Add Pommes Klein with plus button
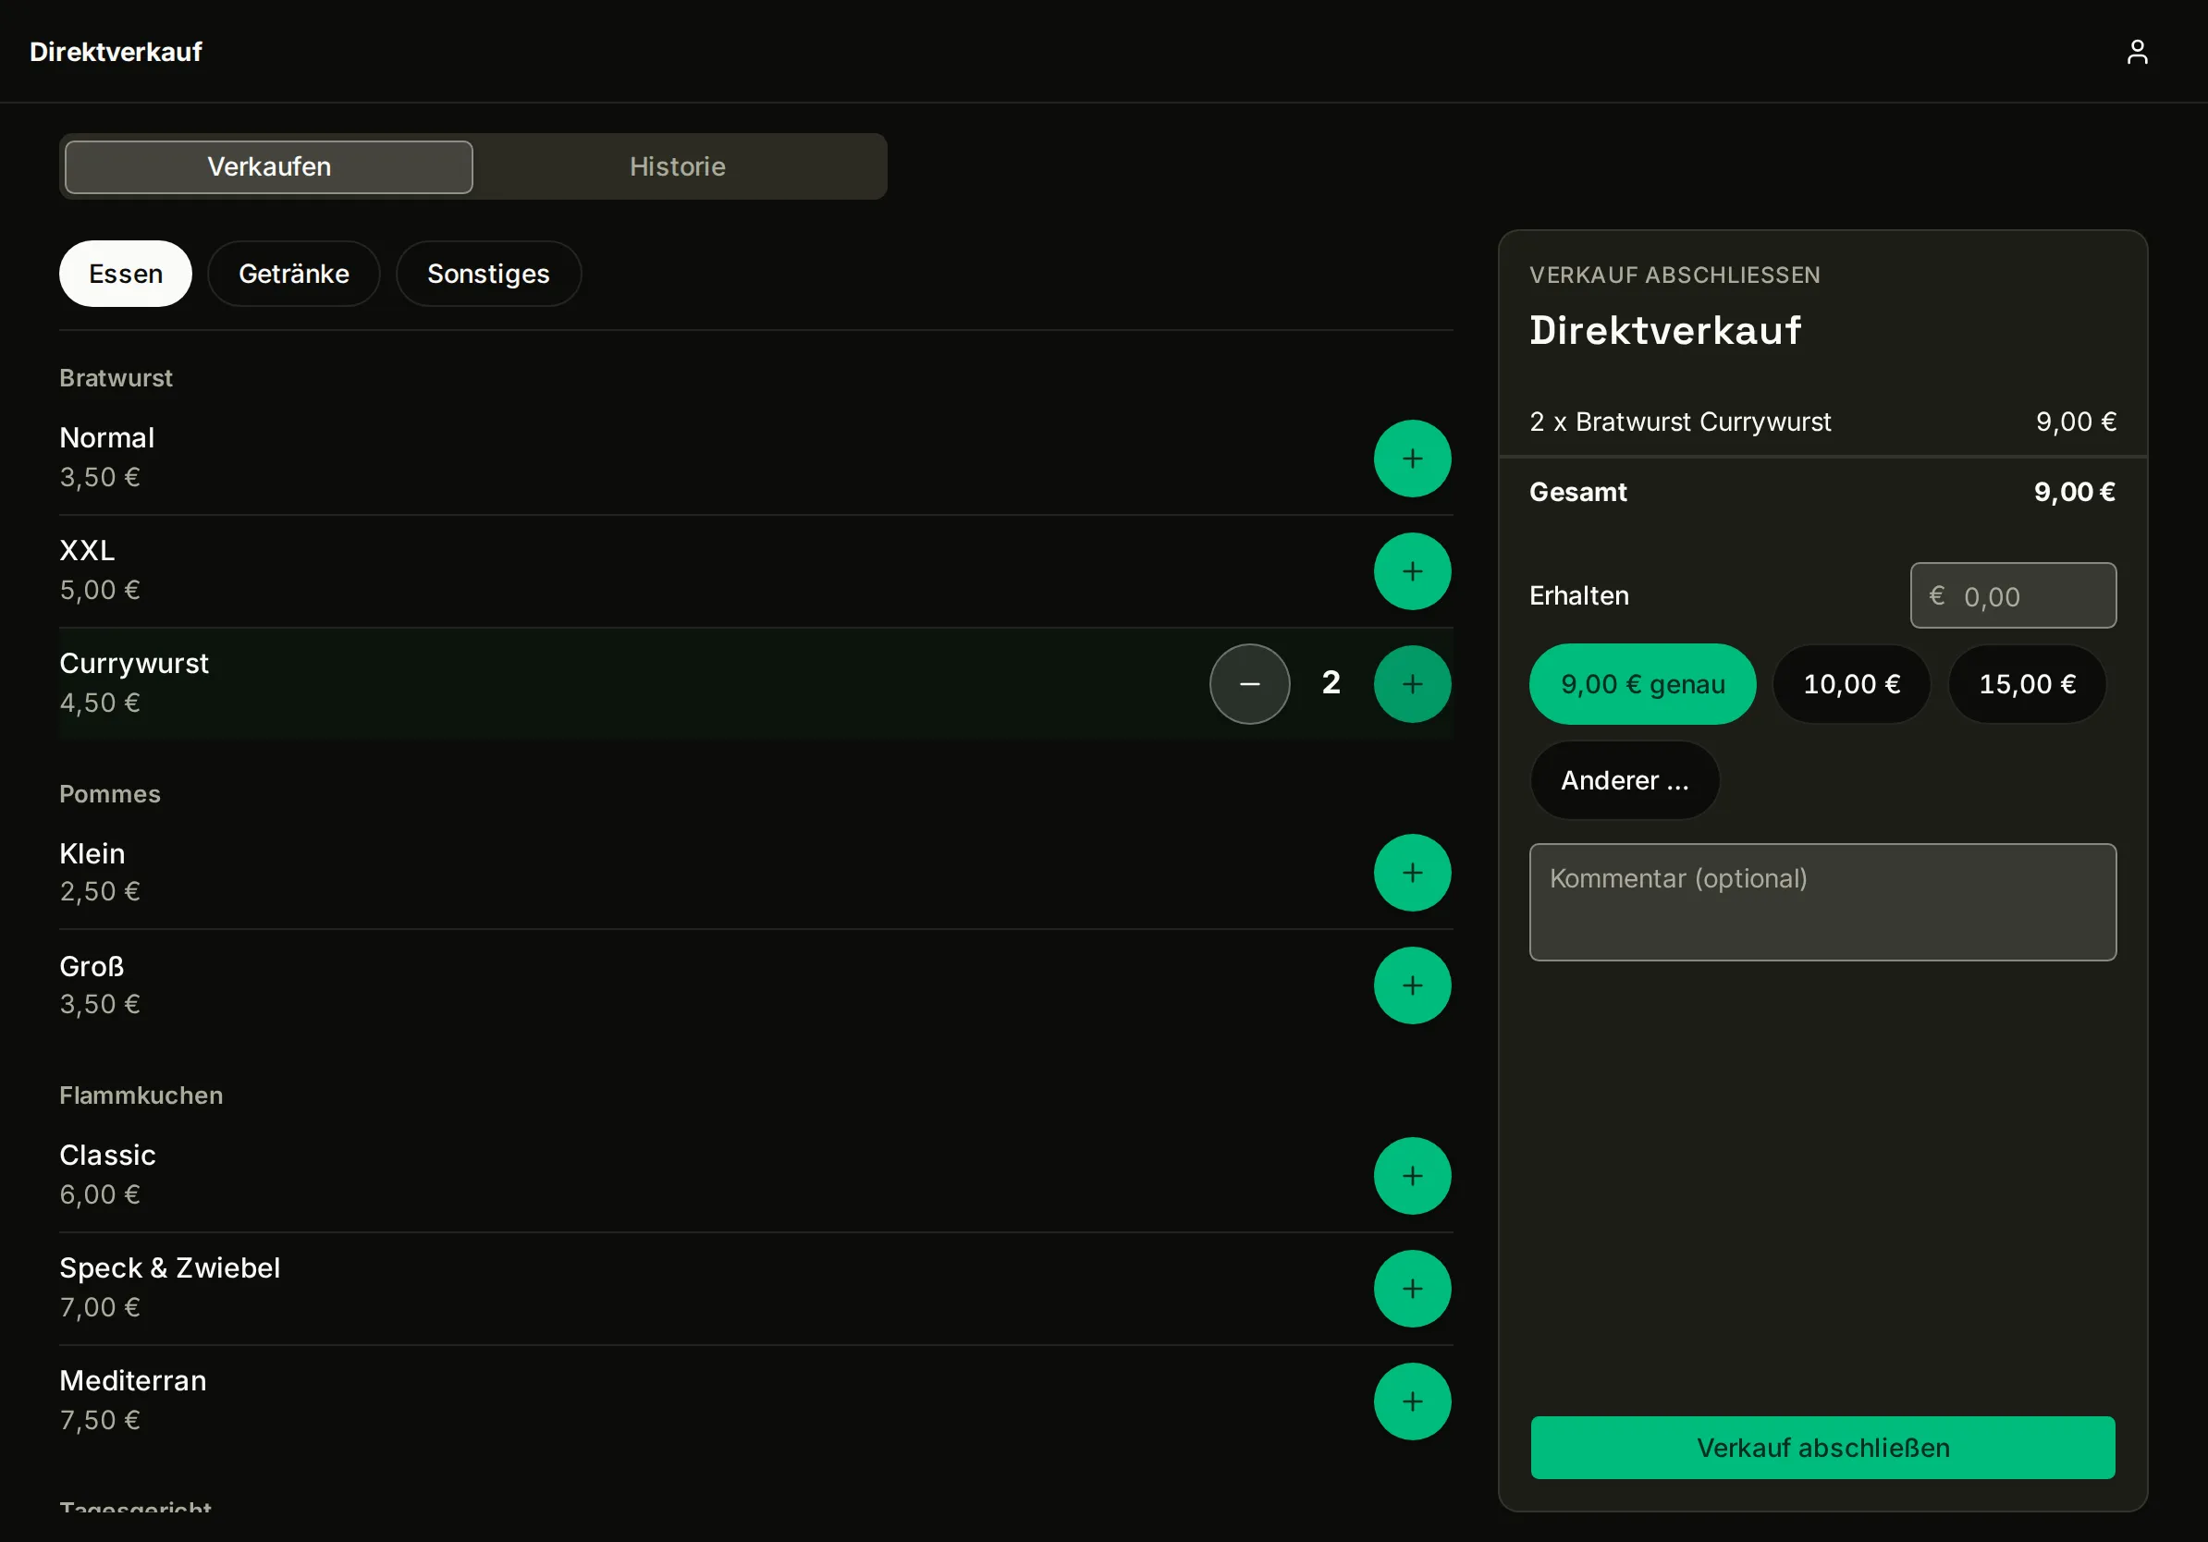This screenshot has height=1542, width=2208. coord(1412,872)
